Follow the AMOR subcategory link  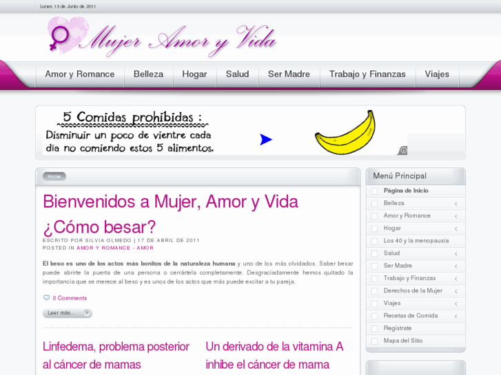[x=145, y=248]
